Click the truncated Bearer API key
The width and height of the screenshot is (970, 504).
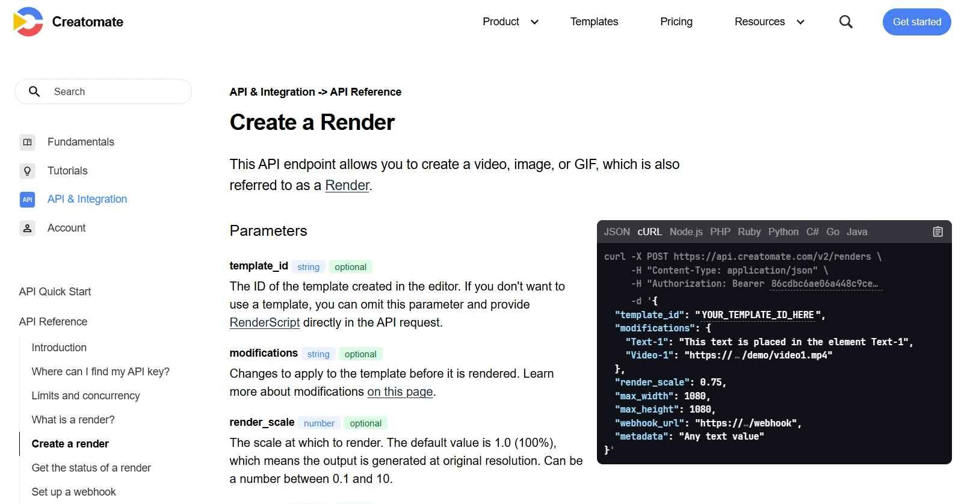tap(824, 284)
